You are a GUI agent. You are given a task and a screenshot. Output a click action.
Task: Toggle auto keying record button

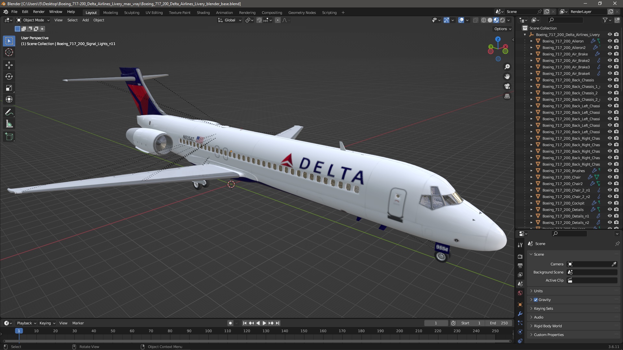point(230,323)
